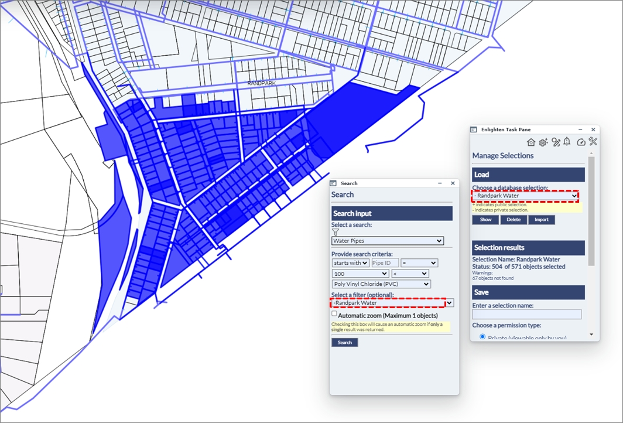Click the Search window title icon
The width and height of the screenshot is (623, 423).
click(334, 183)
